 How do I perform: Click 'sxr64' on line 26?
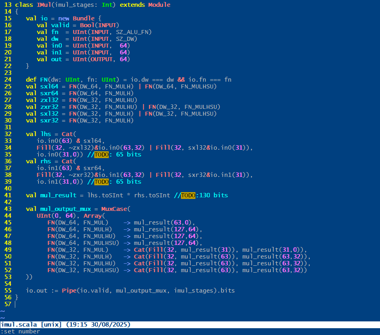coord(49,93)
